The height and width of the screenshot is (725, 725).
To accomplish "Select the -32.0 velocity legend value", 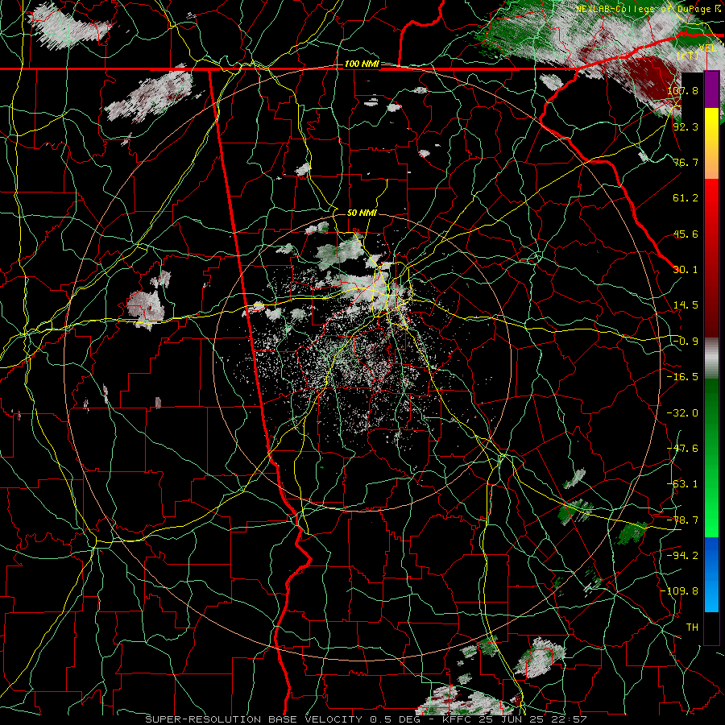I will click(682, 413).
